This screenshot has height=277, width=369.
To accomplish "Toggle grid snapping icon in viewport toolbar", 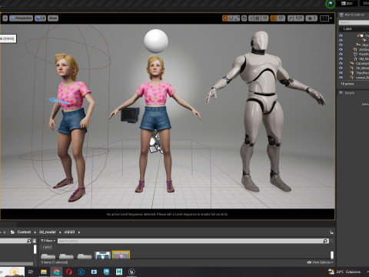I will tap(258, 18).
